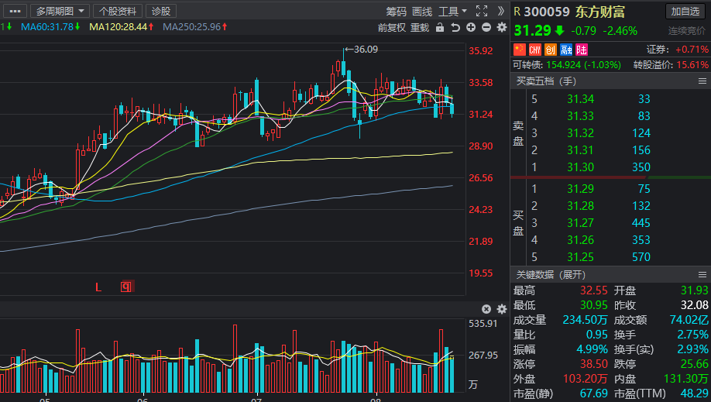Viewport: 711px width, 402px height.
Task: Open the 诊股 stock diagnosis tab
Action: (161, 11)
